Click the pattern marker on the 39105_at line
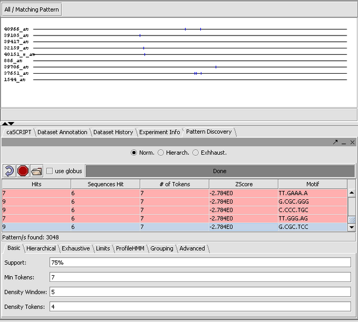 pyautogui.click(x=140, y=35)
